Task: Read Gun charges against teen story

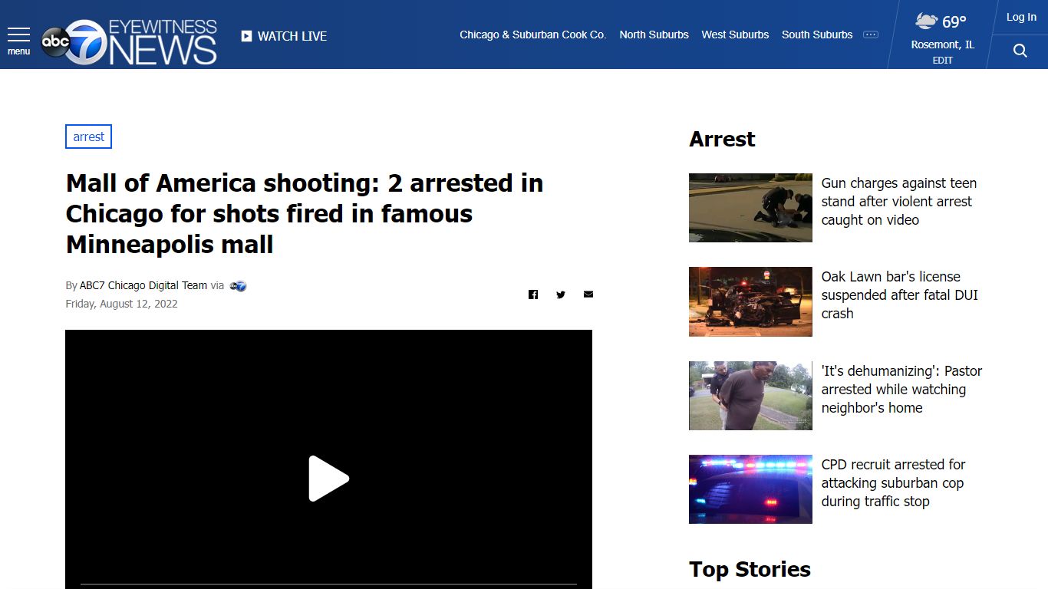Action: click(x=899, y=202)
